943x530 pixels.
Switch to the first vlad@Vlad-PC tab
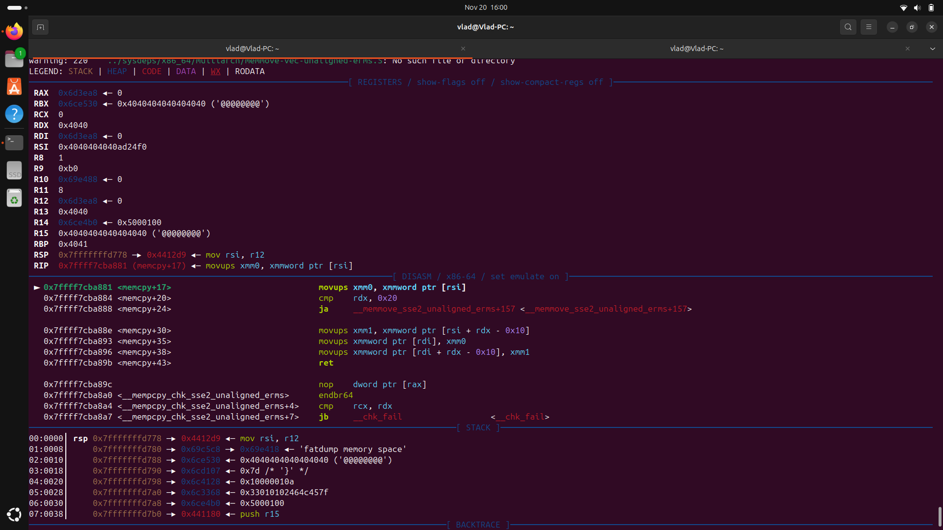coord(252,49)
